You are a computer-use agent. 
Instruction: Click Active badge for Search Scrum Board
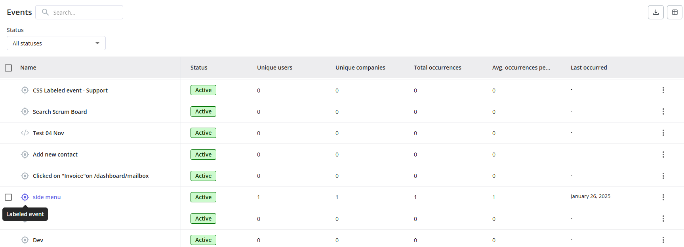tap(203, 111)
